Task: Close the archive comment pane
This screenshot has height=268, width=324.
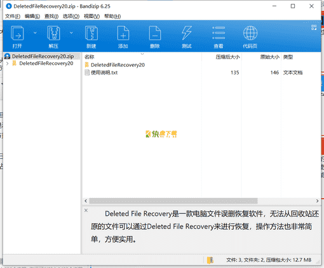Action: pyautogui.click(x=86, y=210)
